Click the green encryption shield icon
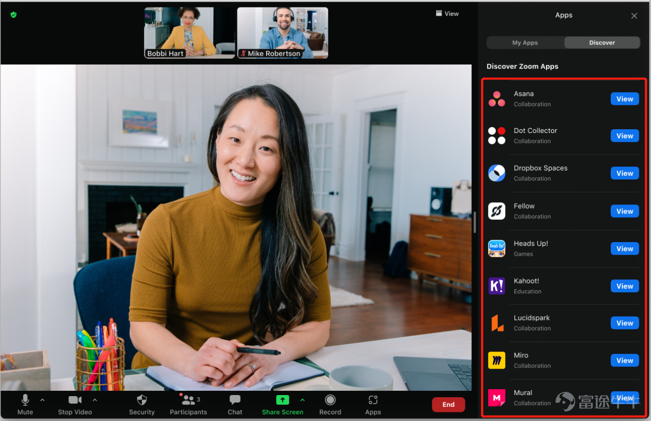Image resolution: width=651 pixels, height=421 pixels. point(13,15)
